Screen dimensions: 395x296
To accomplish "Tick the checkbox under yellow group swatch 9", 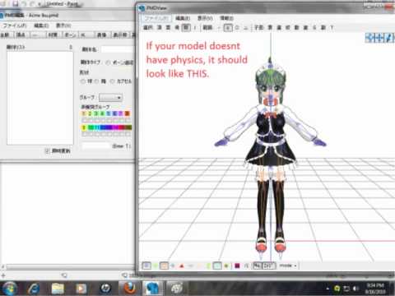I will click(84, 134).
